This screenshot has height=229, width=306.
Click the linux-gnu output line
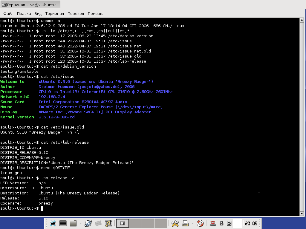point(11,173)
